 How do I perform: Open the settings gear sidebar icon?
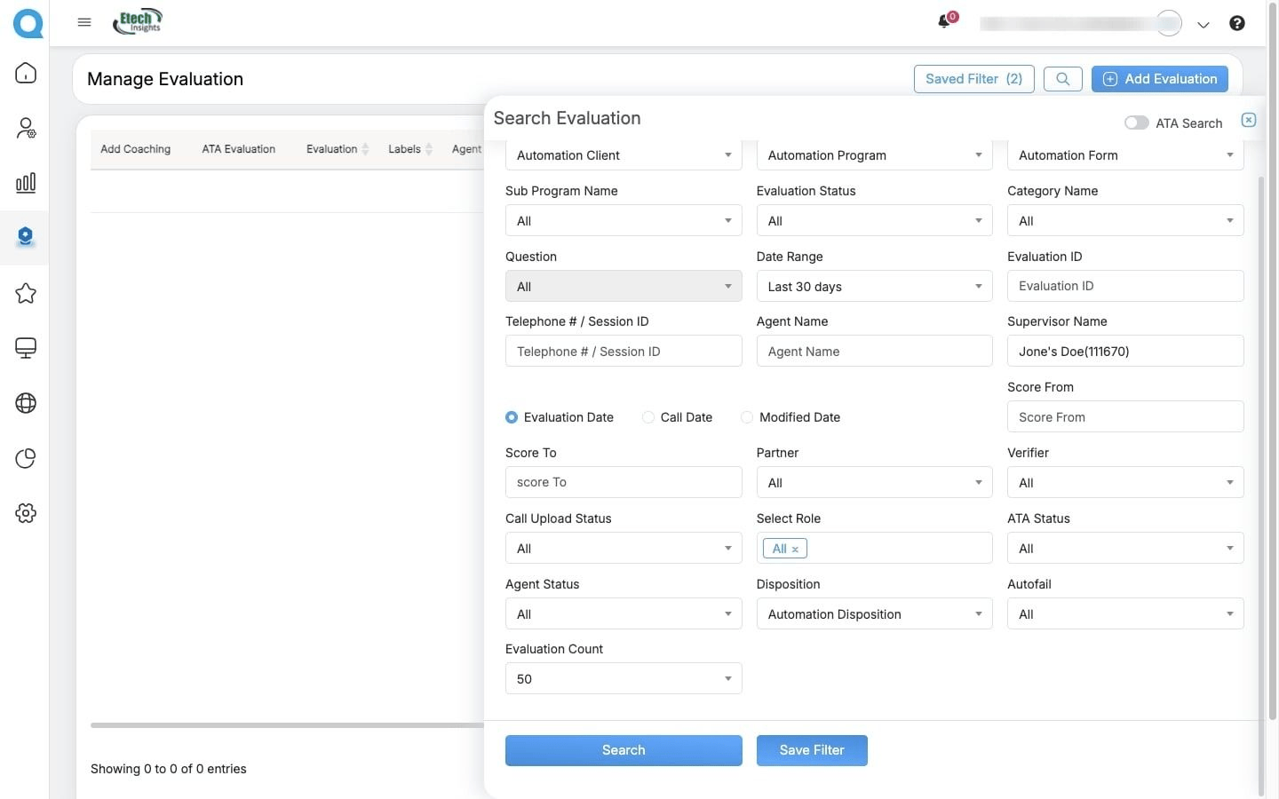point(26,513)
